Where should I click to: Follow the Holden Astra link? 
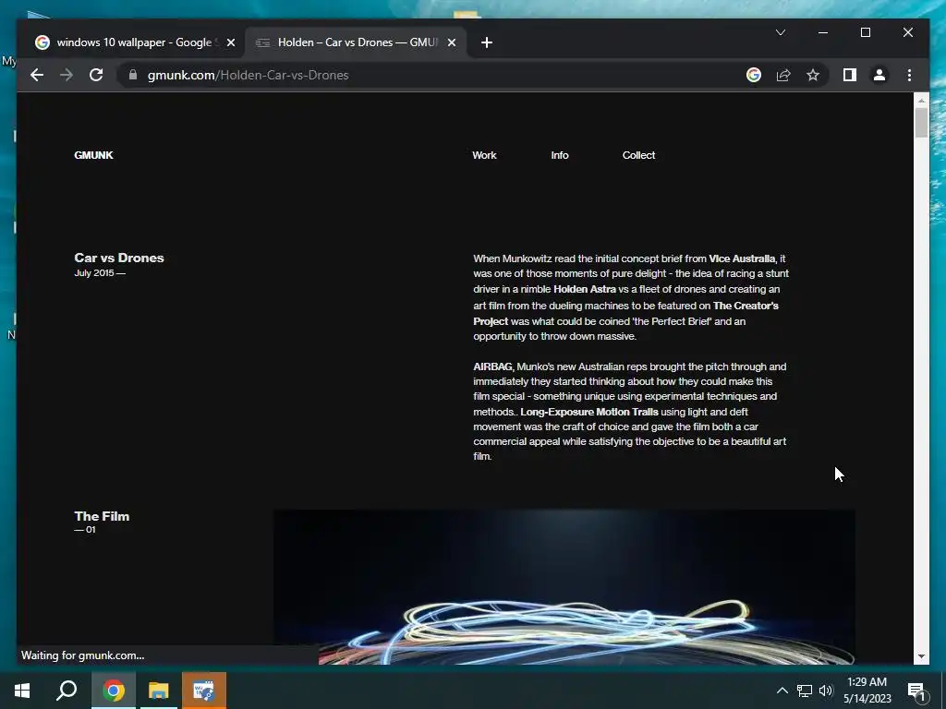[x=585, y=289]
